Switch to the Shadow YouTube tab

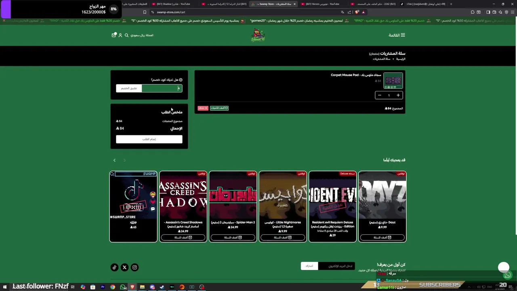pos(173,4)
